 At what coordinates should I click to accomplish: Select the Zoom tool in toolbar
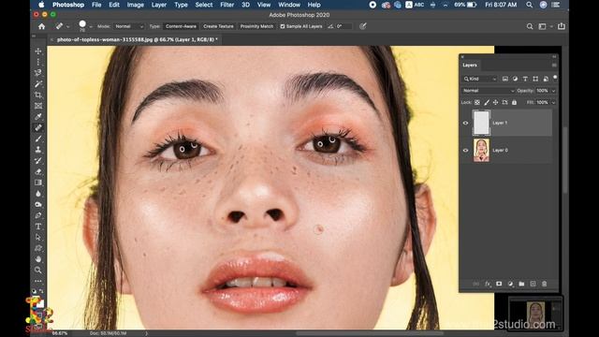coord(38,271)
